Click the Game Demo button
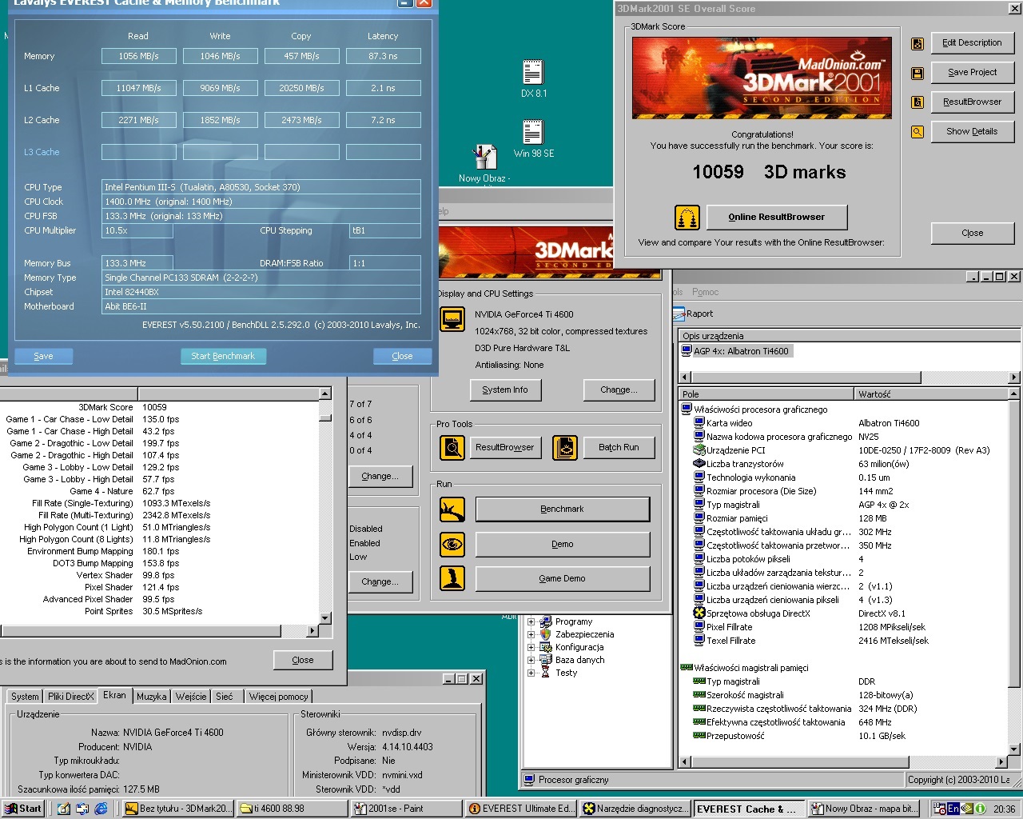1023x819 pixels. click(562, 578)
